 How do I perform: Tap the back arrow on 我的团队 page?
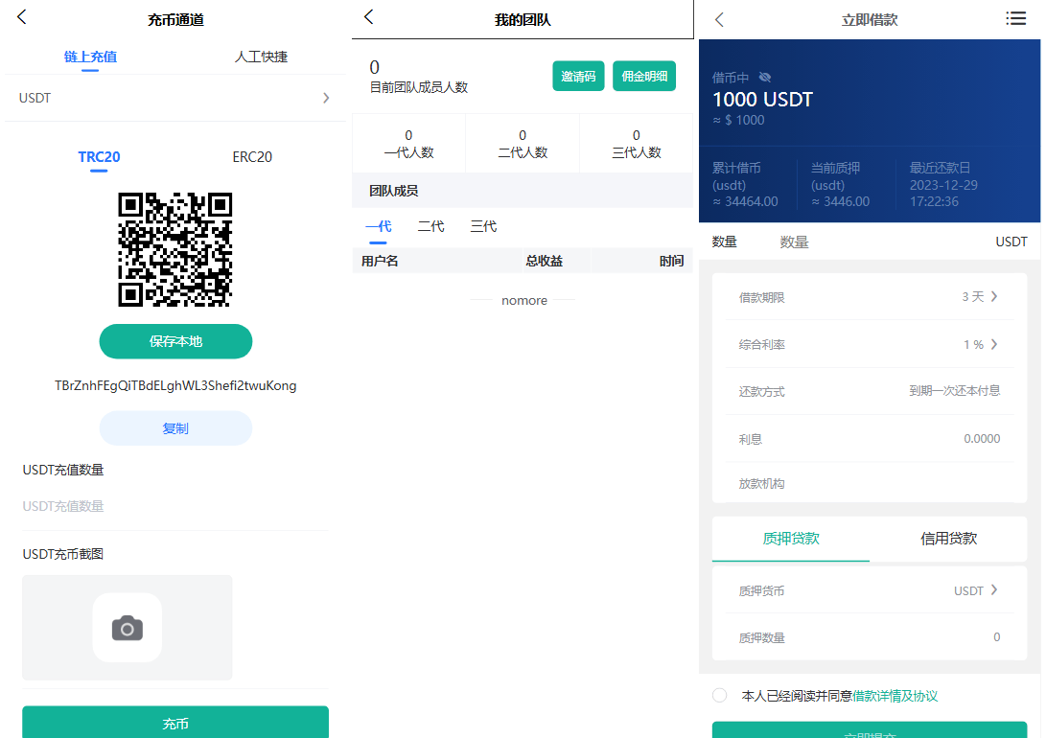(x=369, y=17)
